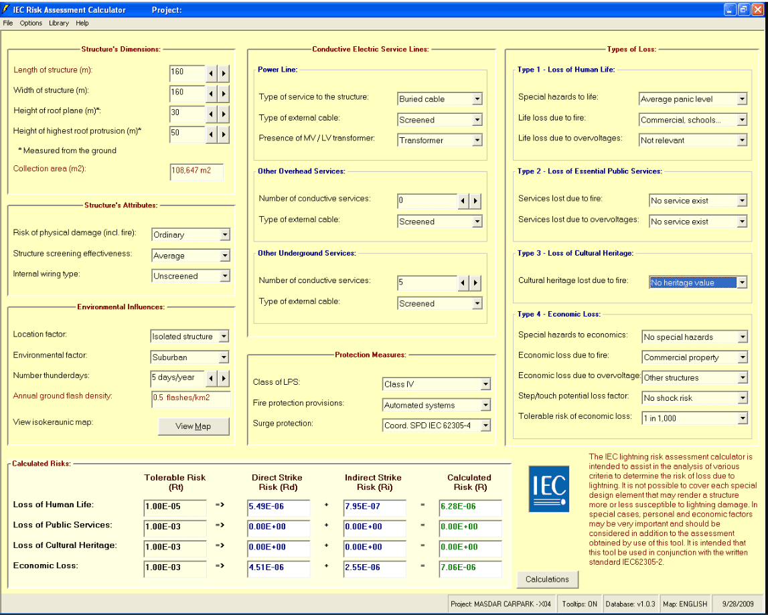This screenshot has width=768, height=615.
Task: Open the Class of LPS dropdown
Action: (485, 384)
